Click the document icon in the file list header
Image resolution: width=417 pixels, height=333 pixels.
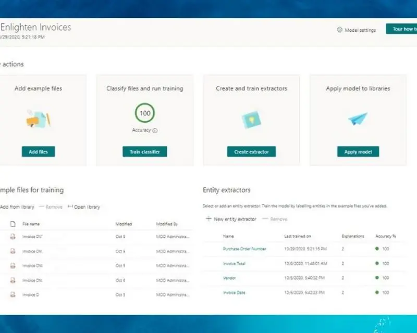tap(11, 224)
